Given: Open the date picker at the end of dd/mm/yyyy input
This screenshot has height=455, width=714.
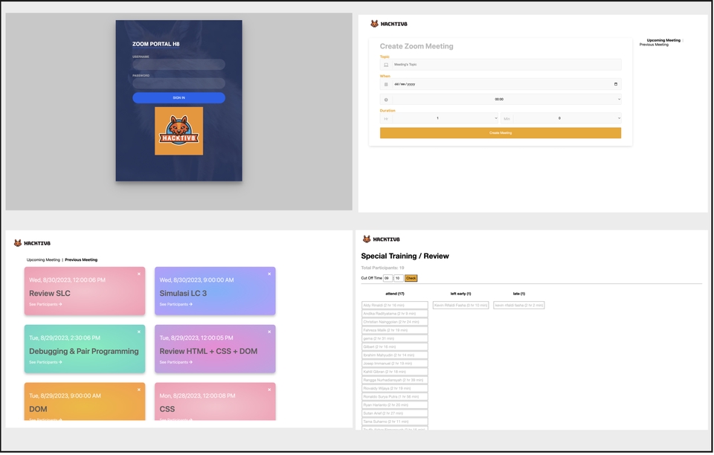Looking at the screenshot, I should pyautogui.click(x=615, y=83).
